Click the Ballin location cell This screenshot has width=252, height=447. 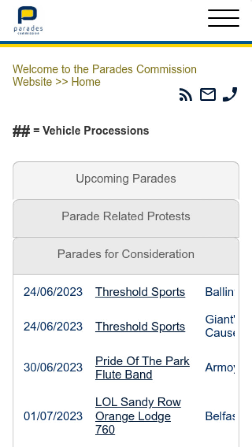[x=219, y=292]
